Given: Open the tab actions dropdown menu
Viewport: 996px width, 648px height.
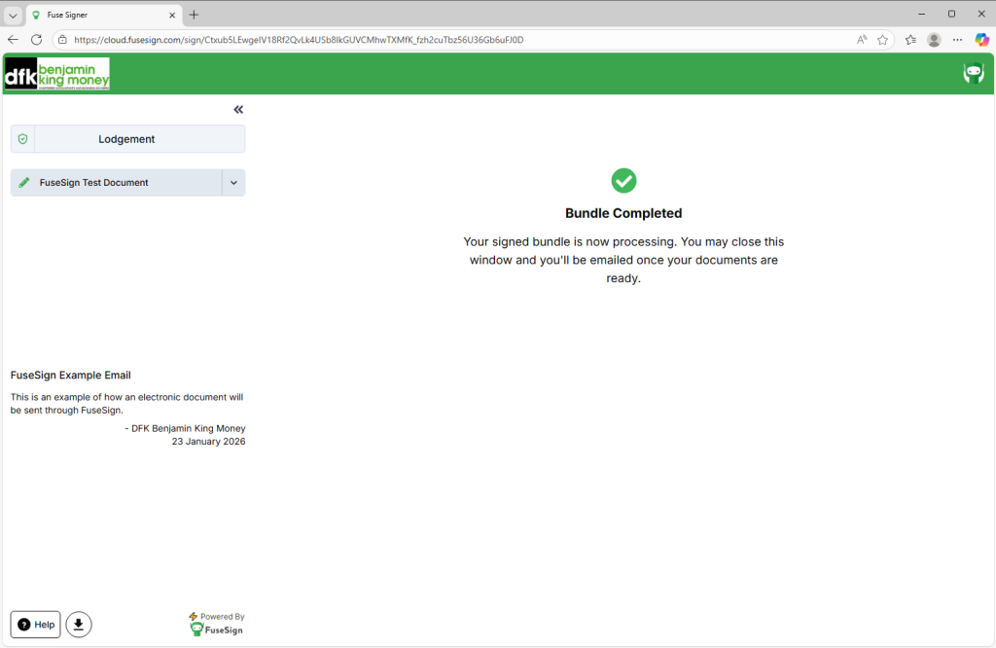Looking at the screenshot, I should (x=13, y=15).
